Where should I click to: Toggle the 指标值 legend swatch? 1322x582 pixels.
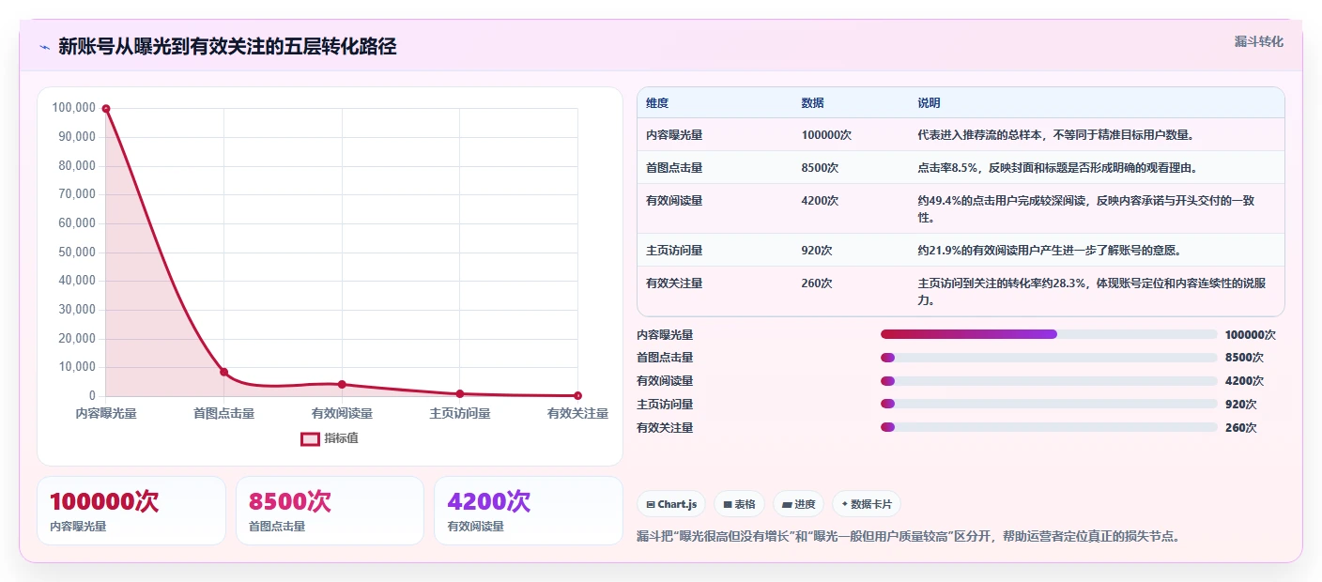(x=310, y=438)
